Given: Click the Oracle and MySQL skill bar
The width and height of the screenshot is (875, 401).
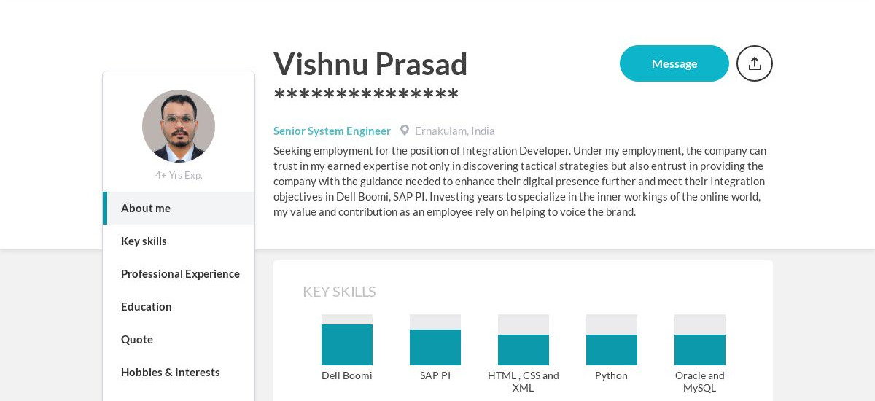Looking at the screenshot, I should click(x=700, y=340).
